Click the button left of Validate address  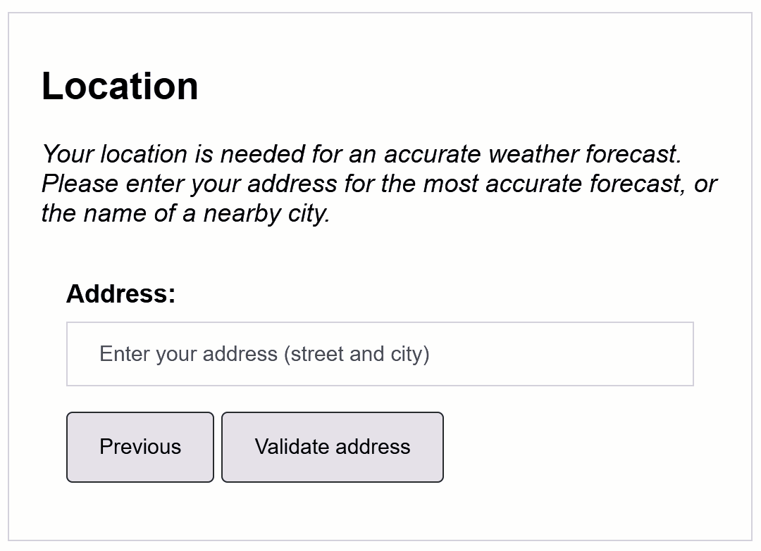coord(140,447)
